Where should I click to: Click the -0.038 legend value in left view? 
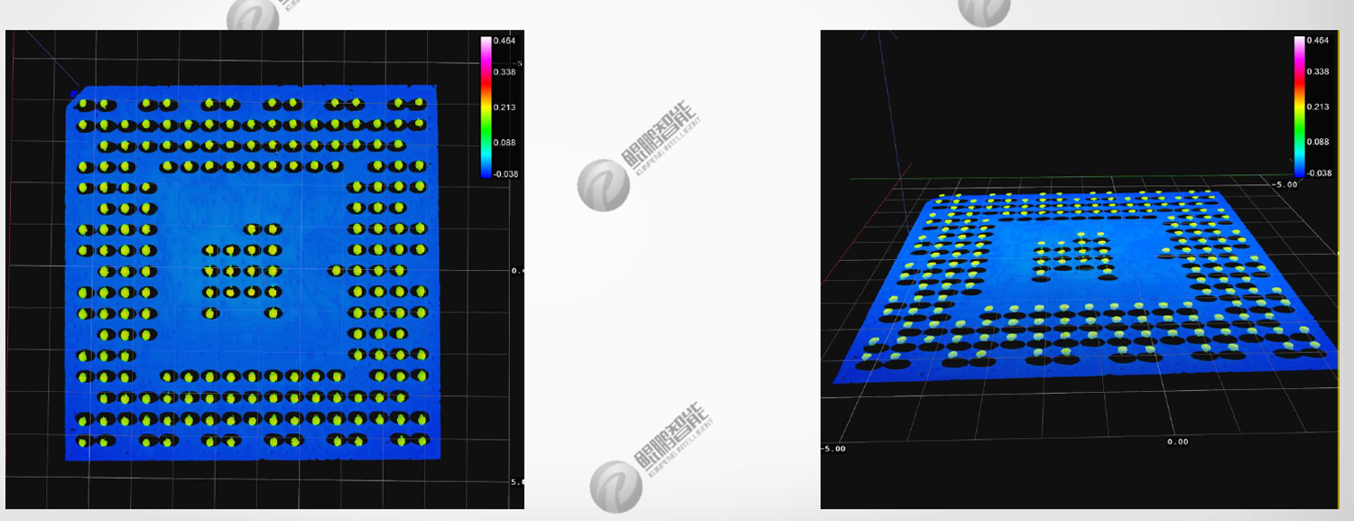pos(503,173)
